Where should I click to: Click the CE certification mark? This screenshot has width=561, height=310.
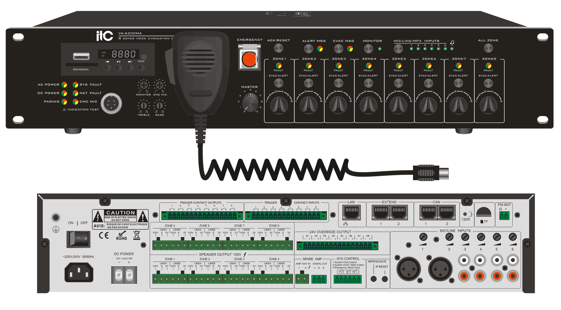(x=104, y=235)
